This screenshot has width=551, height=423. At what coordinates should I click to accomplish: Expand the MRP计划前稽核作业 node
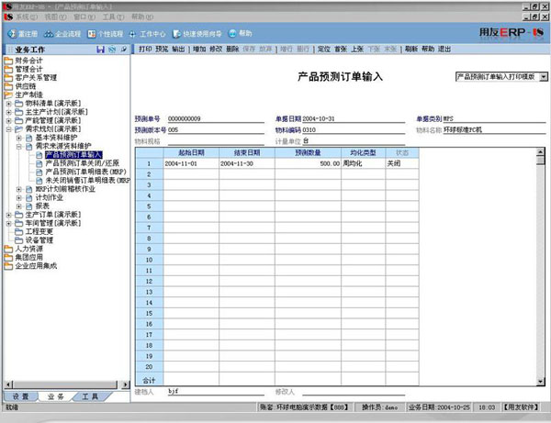tap(19, 189)
